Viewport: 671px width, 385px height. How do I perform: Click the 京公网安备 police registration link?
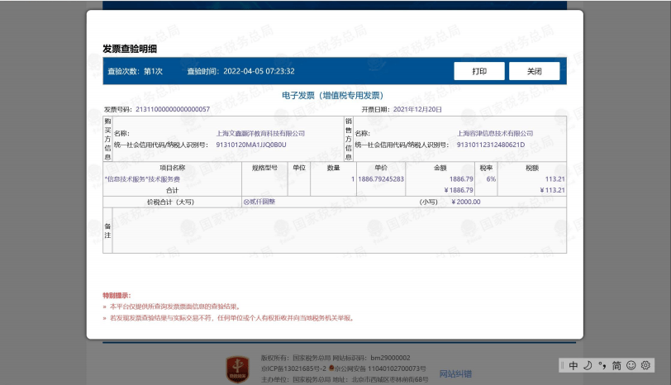pyautogui.click(x=380, y=368)
